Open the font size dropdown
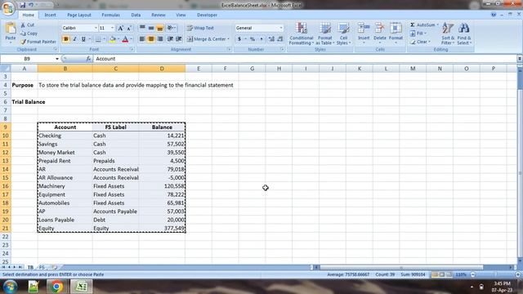 (113, 28)
